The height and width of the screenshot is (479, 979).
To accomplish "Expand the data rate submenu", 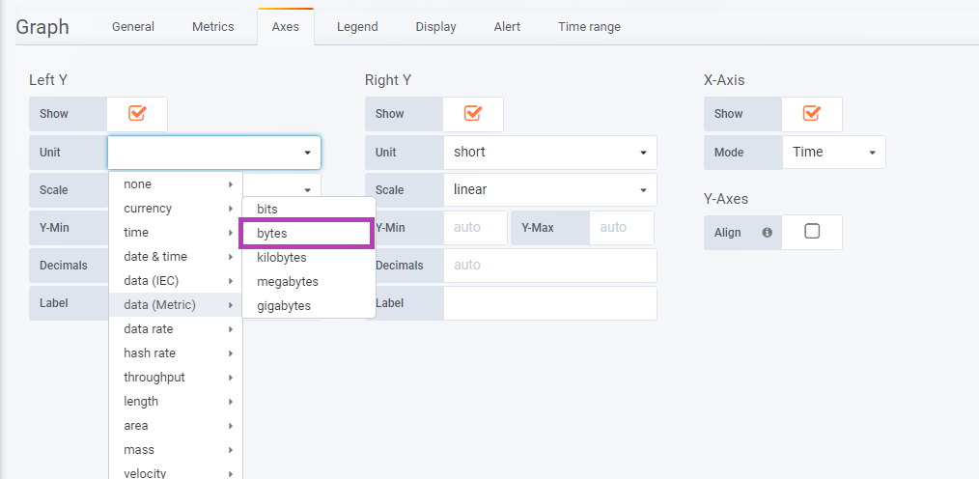I will pos(176,329).
